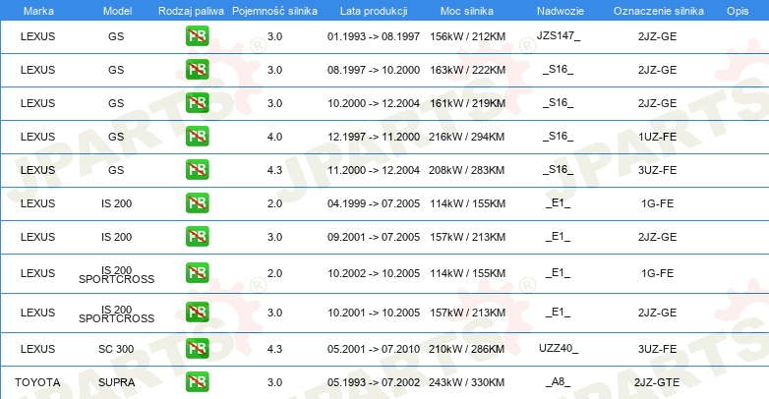This screenshot has height=399, width=769.
Task: Click the 2JZ-GTE engine code
Action: (657, 382)
